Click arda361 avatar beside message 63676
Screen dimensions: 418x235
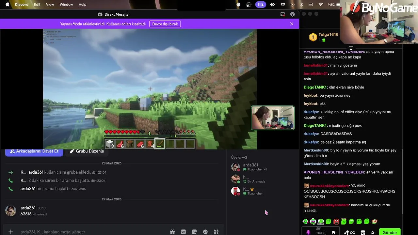pyautogui.click(x=10, y=211)
